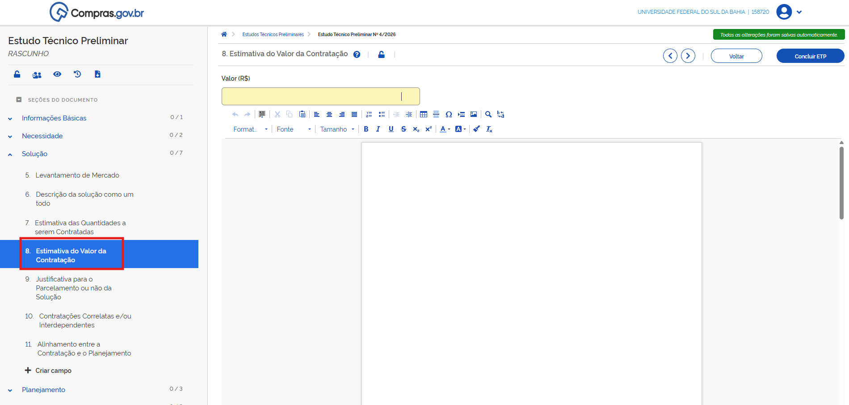Insert a table using the toolbar

pyautogui.click(x=424, y=115)
